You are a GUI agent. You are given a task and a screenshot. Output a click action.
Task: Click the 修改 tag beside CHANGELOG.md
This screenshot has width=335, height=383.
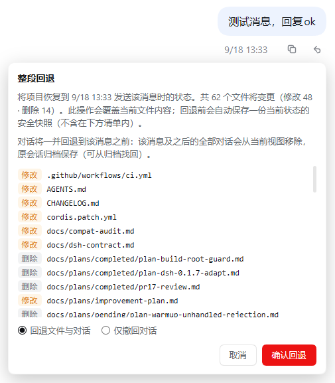30,203
